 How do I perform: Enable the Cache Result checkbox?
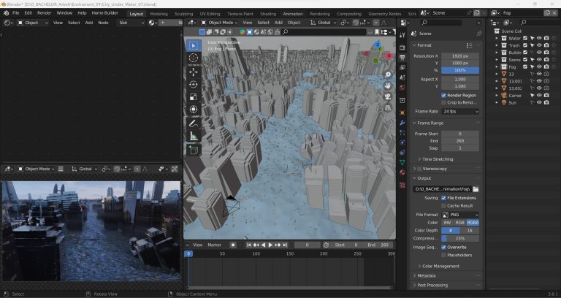(443, 205)
